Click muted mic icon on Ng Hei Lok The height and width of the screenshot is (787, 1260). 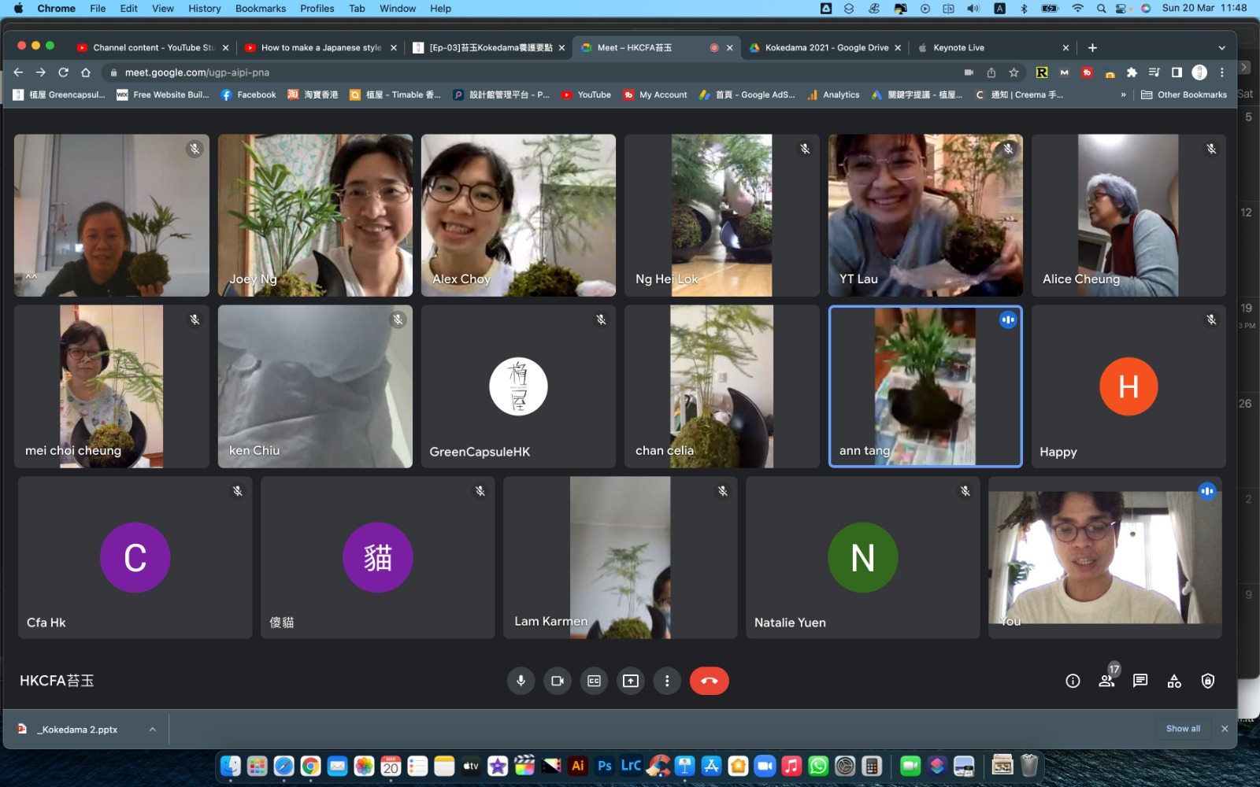click(x=805, y=149)
